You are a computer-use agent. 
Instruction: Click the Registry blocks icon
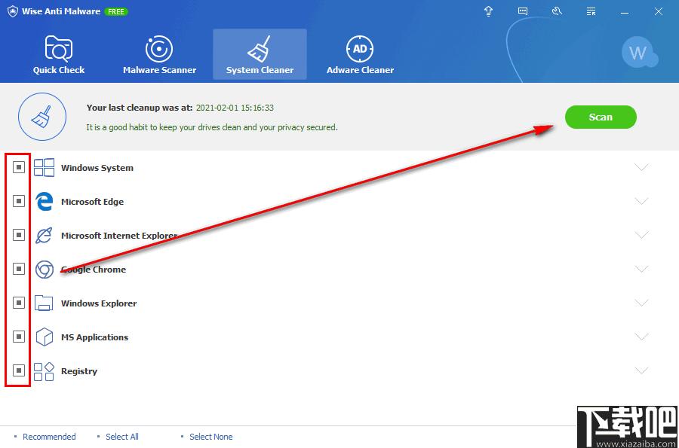(x=45, y=371)
